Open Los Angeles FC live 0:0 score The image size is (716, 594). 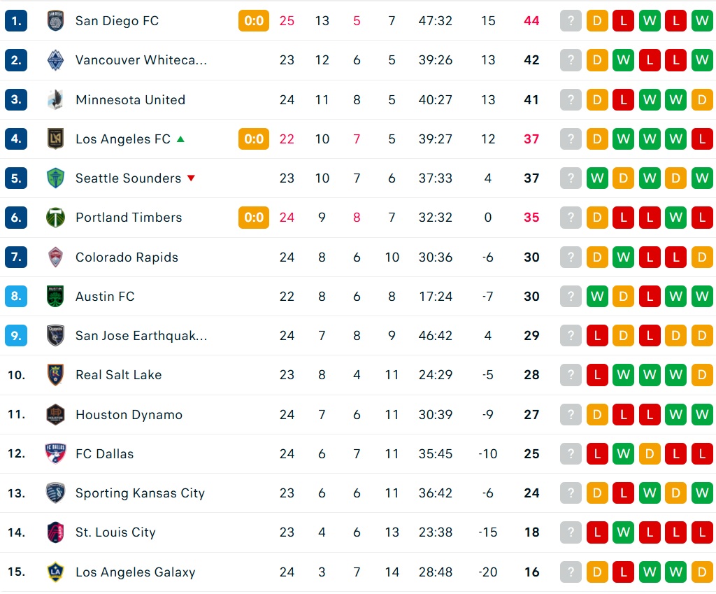(254, 139)
